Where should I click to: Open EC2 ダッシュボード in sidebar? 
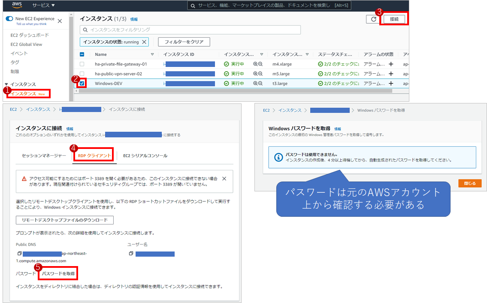tap(30, 35)
